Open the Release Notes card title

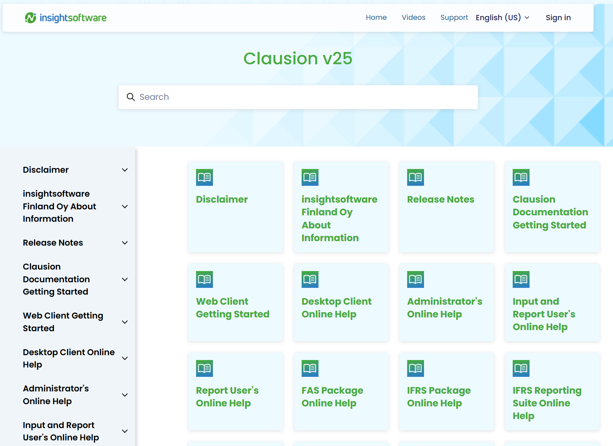coord(440,199)
